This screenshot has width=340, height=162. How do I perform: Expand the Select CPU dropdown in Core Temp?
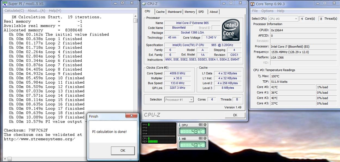coord(296,19)
